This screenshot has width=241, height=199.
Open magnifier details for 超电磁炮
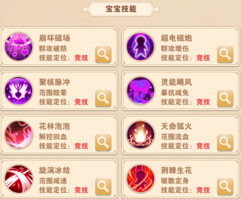pos(225,55)
